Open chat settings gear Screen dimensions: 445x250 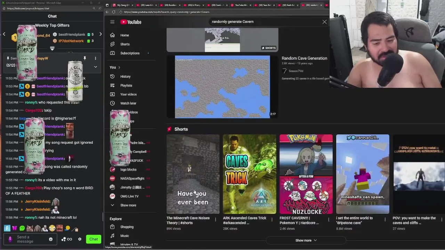80,239
